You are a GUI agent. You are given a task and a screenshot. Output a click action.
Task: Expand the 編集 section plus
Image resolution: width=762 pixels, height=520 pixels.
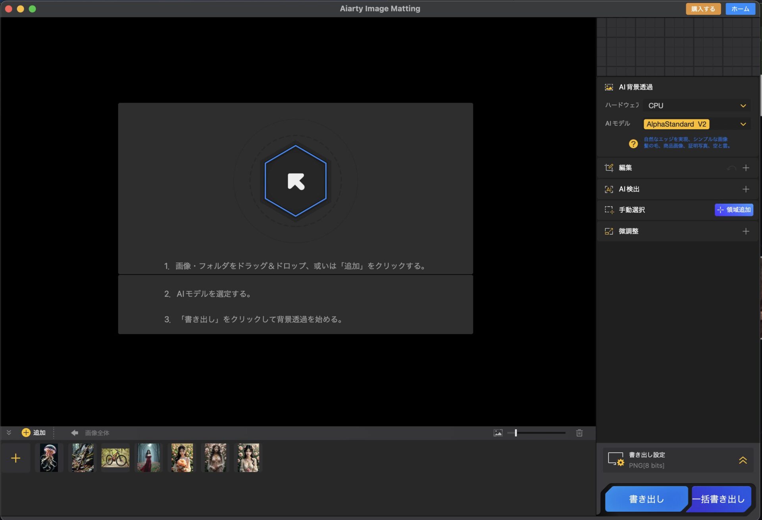[745, 168]
